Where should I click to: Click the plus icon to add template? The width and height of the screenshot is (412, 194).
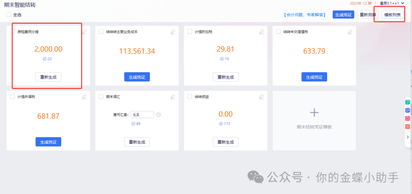click(314, 113)
